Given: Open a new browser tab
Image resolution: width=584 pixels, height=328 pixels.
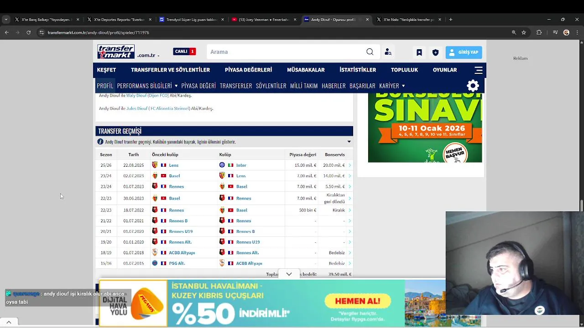Looking at the screenshot, I should 450,20.
